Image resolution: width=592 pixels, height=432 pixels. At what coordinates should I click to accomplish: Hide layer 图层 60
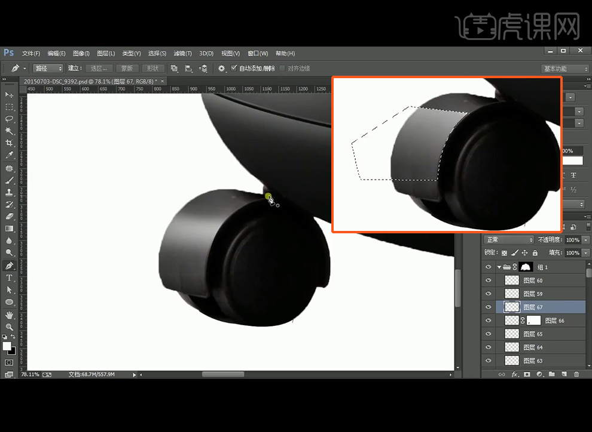pos(488,280)
